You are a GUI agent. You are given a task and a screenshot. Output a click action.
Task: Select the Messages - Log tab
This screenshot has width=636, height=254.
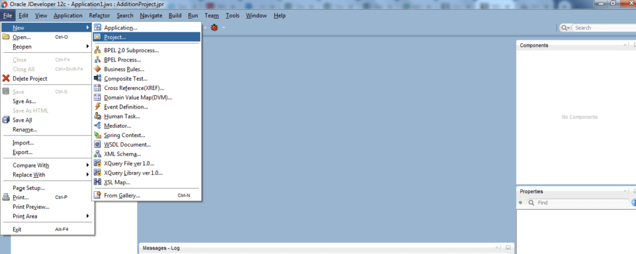click(161, 248)
